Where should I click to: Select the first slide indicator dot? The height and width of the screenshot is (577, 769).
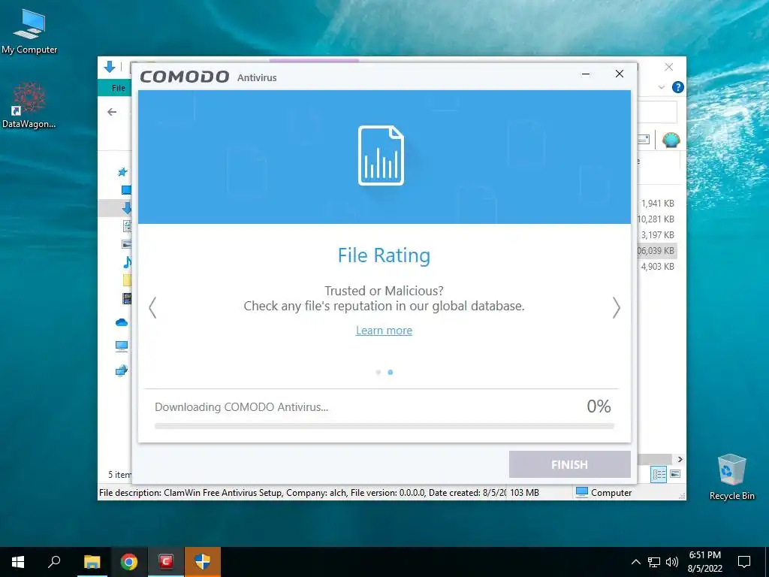378,373
